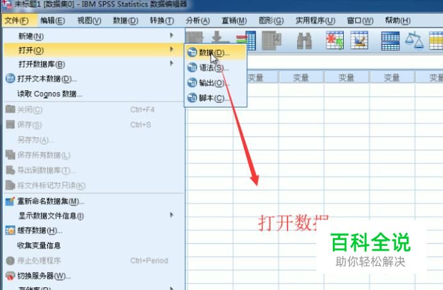
Task: Open the 数据(D) menu in menu bar
Action: [125, 20]
